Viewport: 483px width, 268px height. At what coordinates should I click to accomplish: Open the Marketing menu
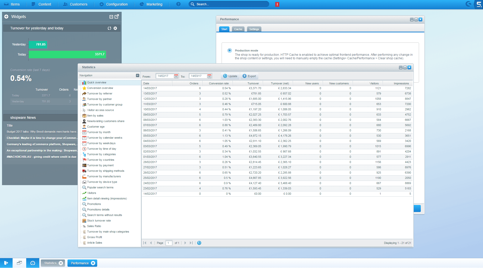pos(151,4)
